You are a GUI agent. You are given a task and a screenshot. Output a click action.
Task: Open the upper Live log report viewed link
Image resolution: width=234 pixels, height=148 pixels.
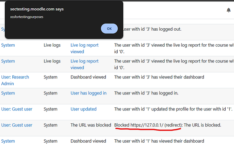tap(85, 48)
